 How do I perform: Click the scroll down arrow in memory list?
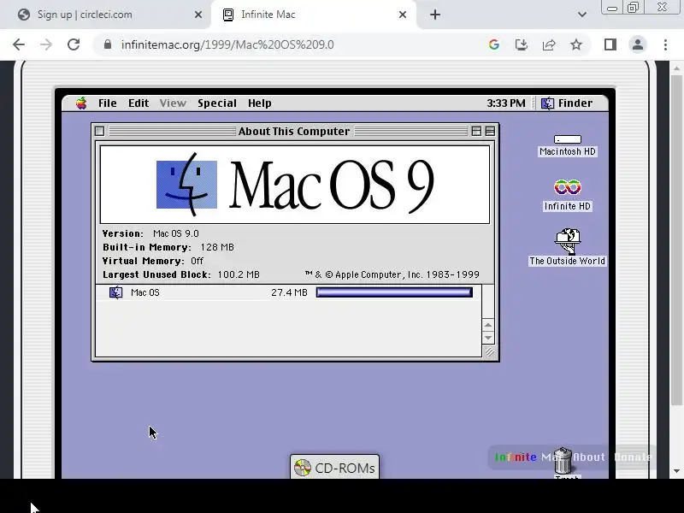(x=488, y=338)
